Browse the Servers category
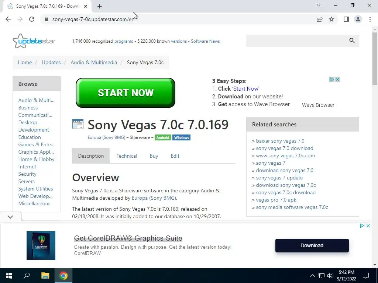The width and height of the screenshot is (378, 283). [27, 181]
